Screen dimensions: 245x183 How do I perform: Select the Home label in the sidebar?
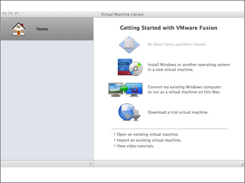click(x=42, y=29)
